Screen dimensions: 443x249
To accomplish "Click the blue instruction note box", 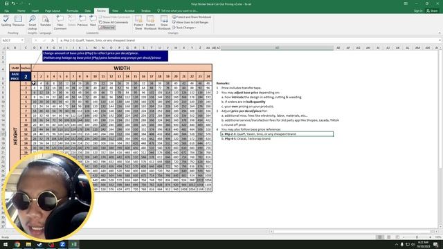I will pyautogui.click(x=105, y=55).
